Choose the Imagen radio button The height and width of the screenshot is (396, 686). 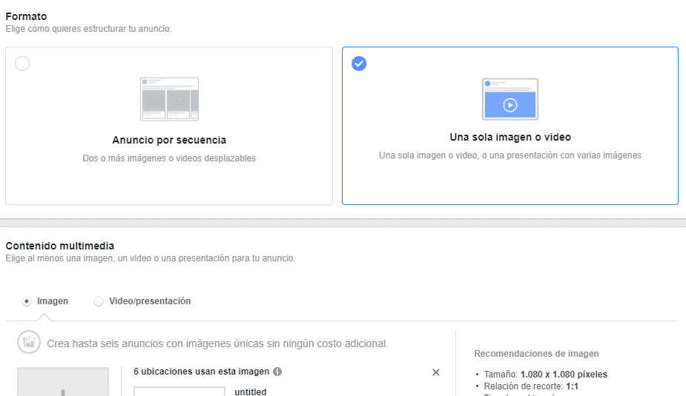click(27, 301)
